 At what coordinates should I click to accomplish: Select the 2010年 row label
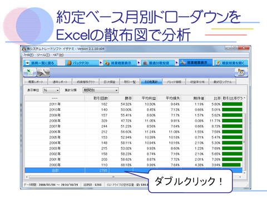point(55,110)
